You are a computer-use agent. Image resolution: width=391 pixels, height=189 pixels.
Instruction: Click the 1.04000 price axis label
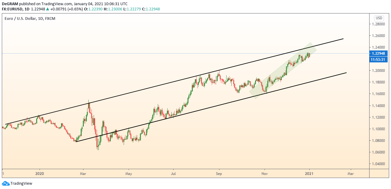(378, 164)
